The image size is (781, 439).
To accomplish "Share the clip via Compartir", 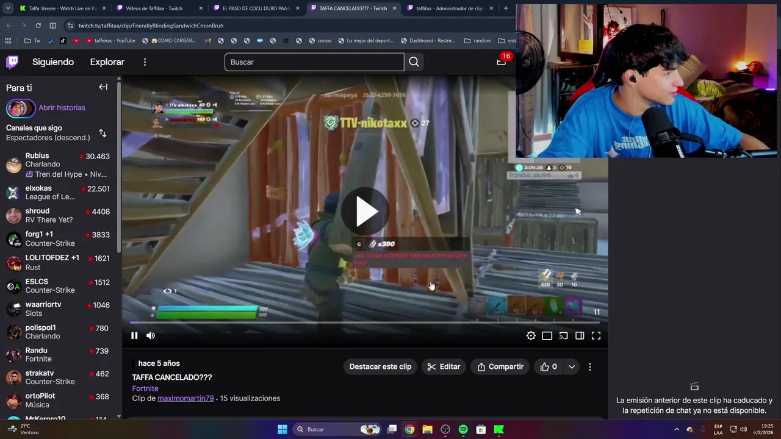I will [x=500, y=366].
